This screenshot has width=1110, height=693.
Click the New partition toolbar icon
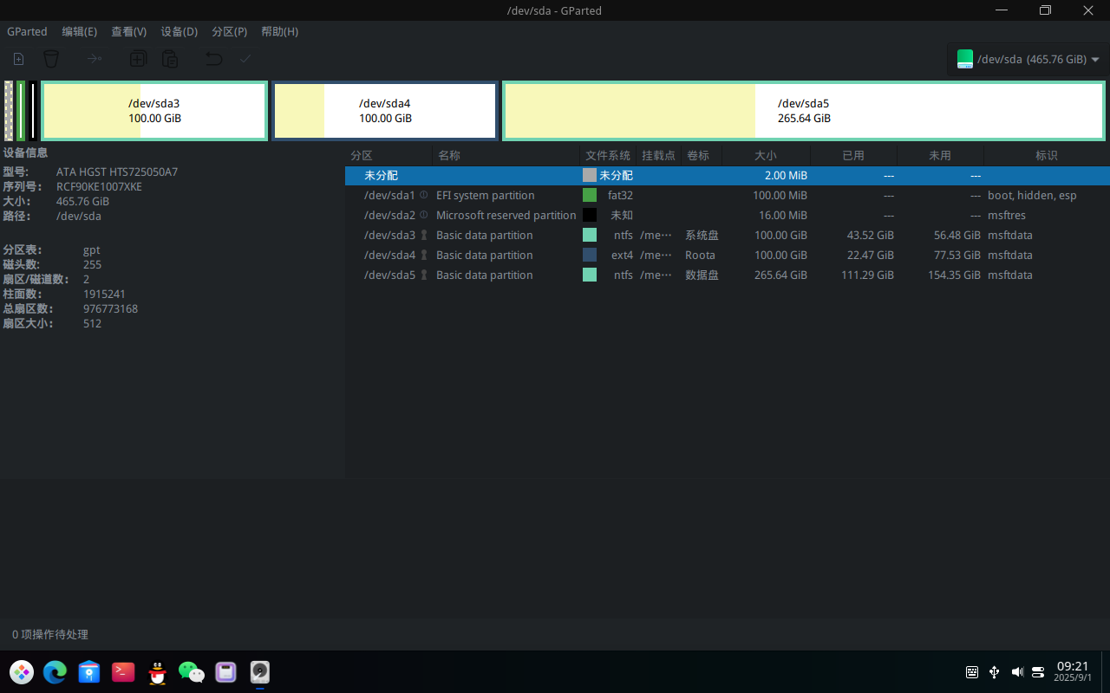18,59
